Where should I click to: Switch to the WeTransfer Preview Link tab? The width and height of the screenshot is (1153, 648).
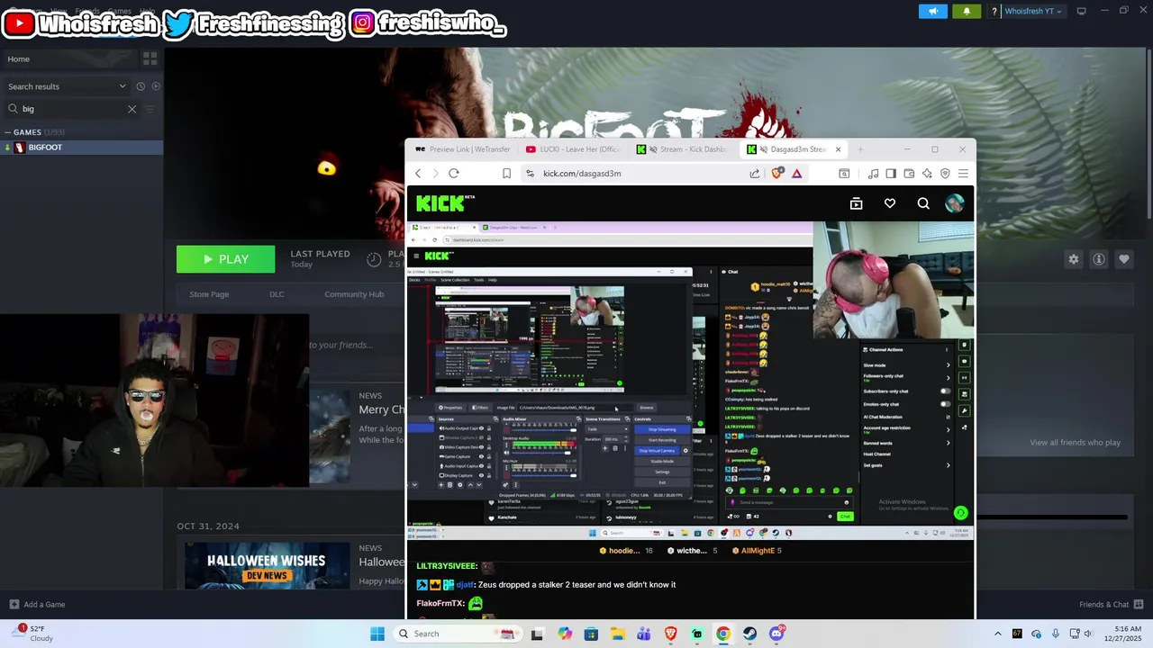[462, 149]
